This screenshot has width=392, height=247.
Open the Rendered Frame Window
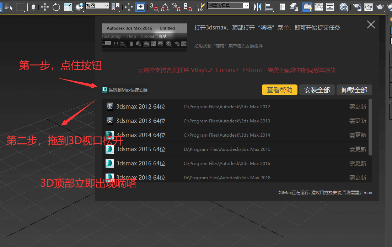tap(368, 7)
